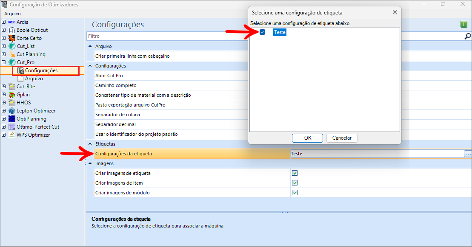Uncheck the Teste label configuration checkbox
The image size is (472, 247).
click(263, 32)
